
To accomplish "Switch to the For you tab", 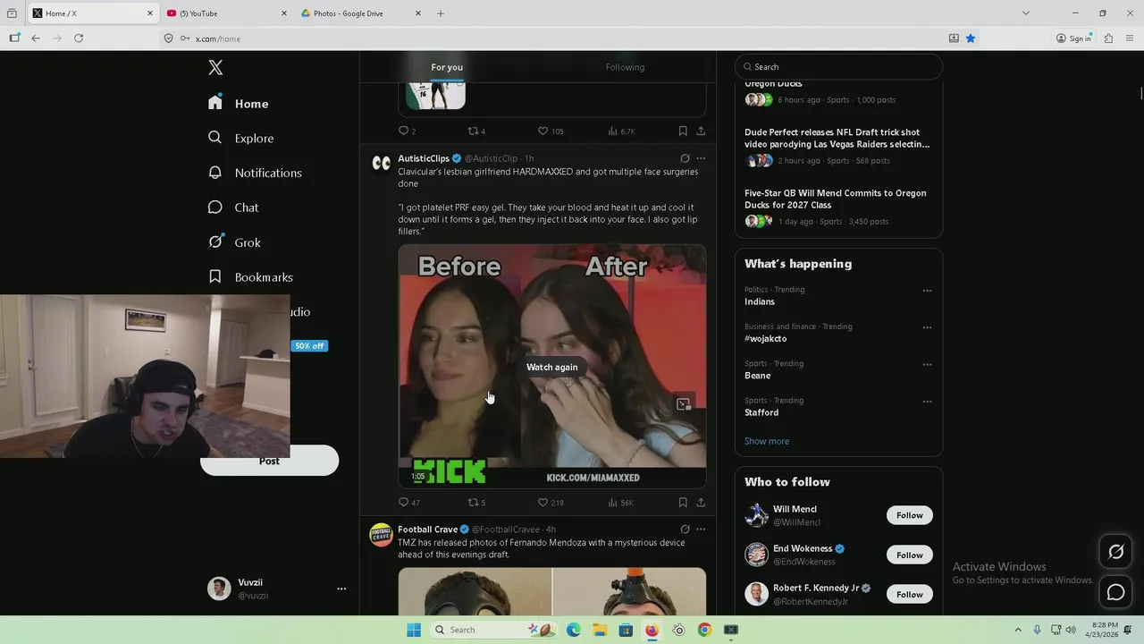I will [x=447, y=67].
